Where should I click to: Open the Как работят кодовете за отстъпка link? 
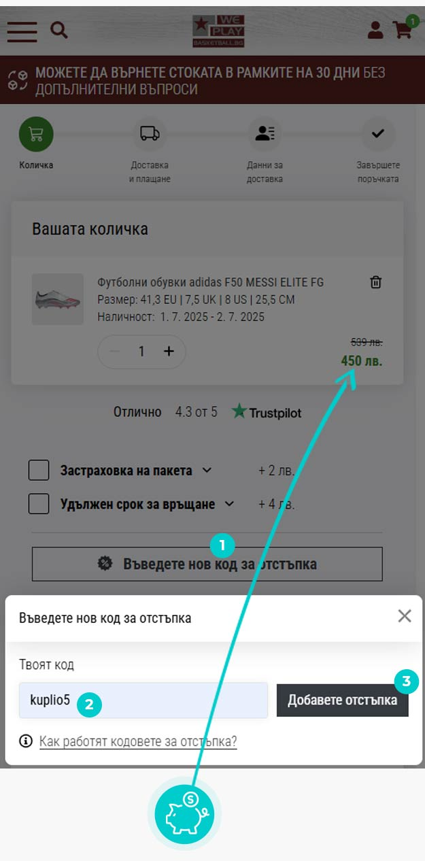tap(138, 741)
